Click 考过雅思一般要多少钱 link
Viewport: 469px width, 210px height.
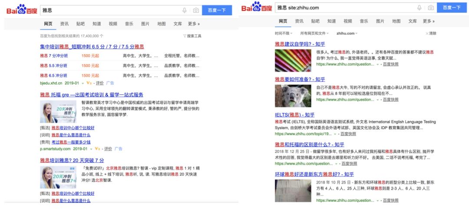[x=71, y=142]
